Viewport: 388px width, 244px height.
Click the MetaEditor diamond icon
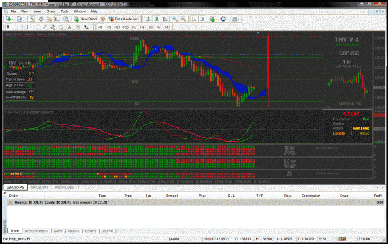pyautogui.click(x=102, y=19)
